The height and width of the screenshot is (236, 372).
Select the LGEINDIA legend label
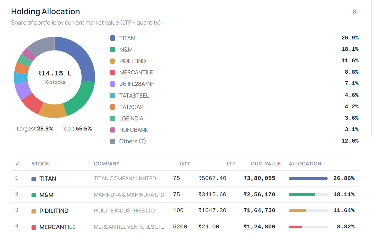[x=131, y=118]
